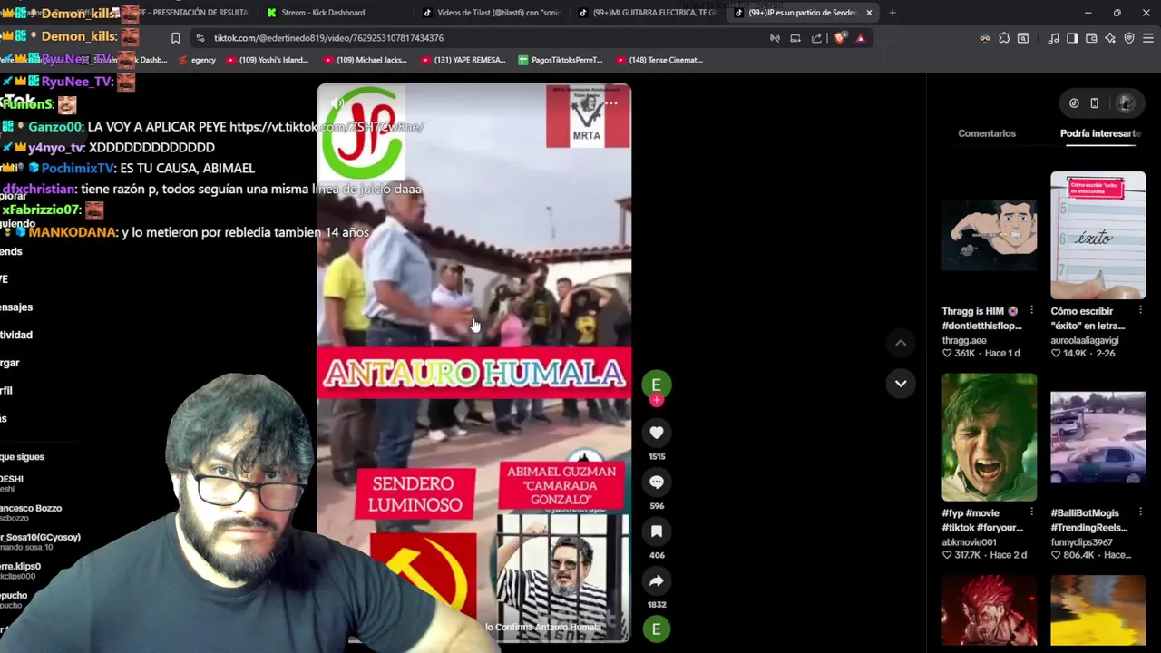Open the Tense Cinemat... bookmark
Screen dimensions: 1161x653
(659, 60)
